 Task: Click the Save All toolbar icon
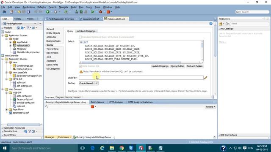click(28, 12)
